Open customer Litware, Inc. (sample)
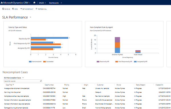Screen dimensions: 171x109 pos(102,88)
